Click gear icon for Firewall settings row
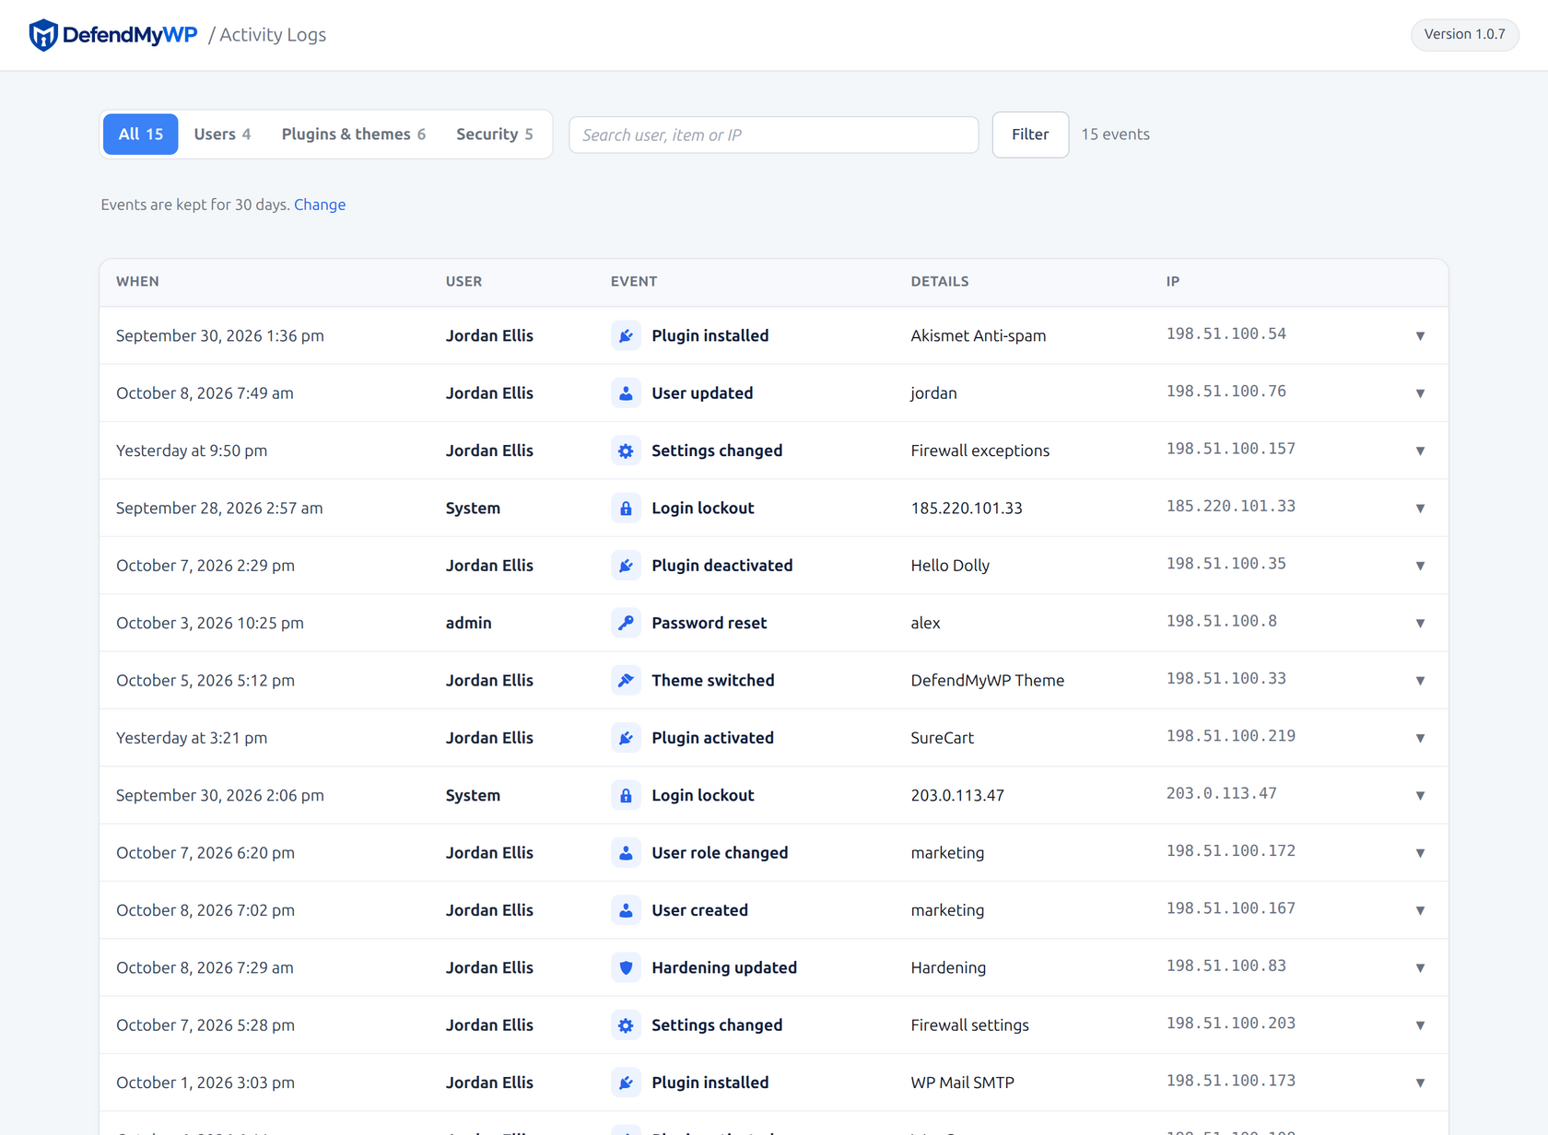 click(626, 1024)
